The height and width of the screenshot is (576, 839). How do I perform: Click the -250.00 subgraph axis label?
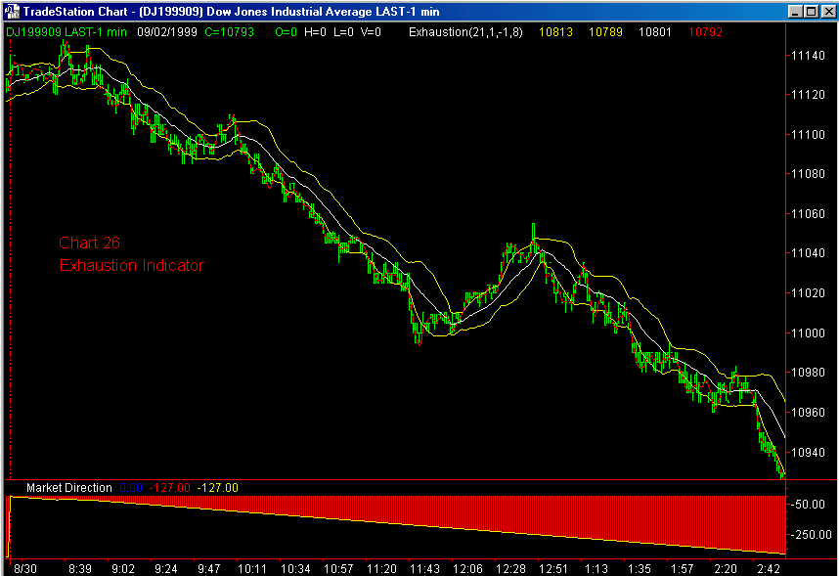click(x=811, y=535)
